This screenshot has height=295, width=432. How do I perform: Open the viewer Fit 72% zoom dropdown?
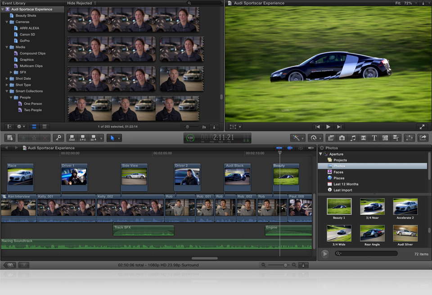point(406,3)
